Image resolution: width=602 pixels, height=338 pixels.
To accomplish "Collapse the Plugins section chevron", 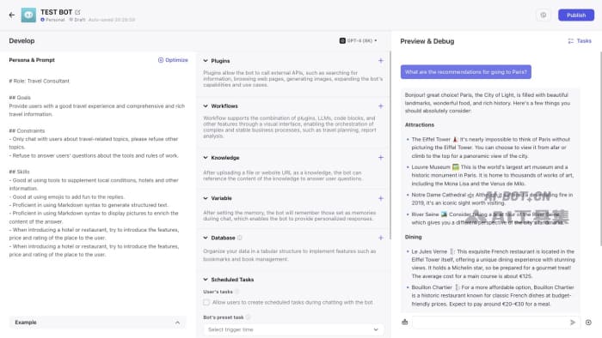I will [x=206, y=61].
